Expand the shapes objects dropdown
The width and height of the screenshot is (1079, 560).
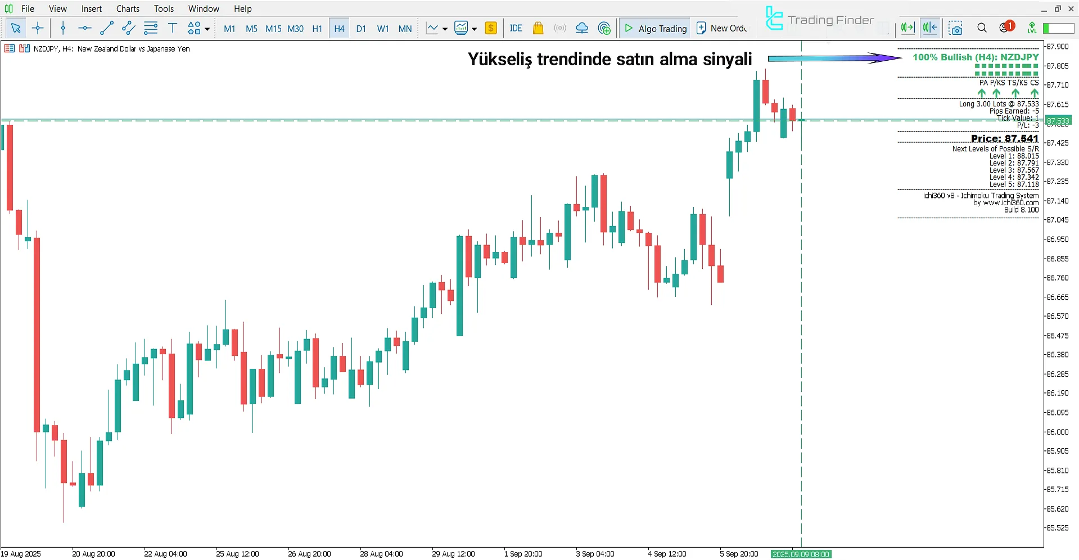click(x=207, y=29)
